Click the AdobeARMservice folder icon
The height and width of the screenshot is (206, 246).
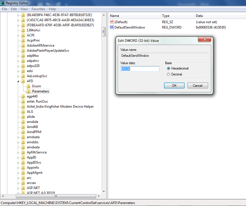point(23,45)
